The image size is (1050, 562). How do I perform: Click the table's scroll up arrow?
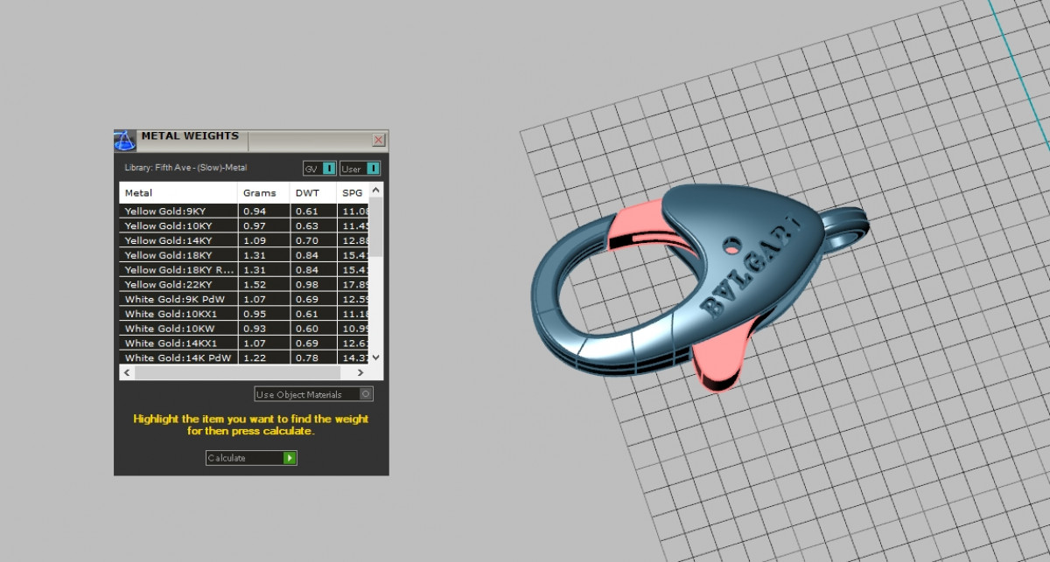(x=376, y=190)
